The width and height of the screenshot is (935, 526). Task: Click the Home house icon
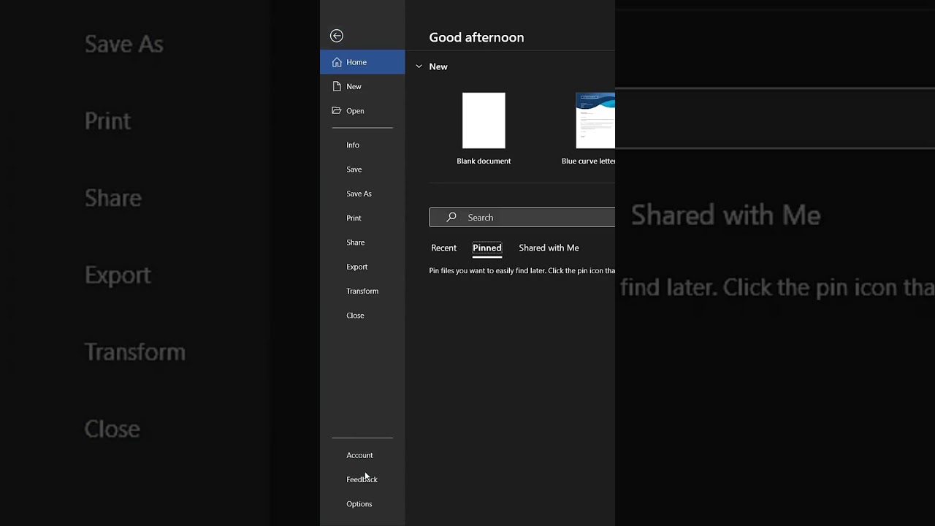(337, 62)
